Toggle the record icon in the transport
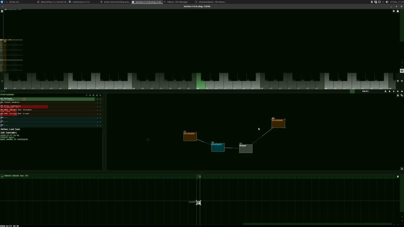Screen dimensions: 404x227 [x=385, y=91]
